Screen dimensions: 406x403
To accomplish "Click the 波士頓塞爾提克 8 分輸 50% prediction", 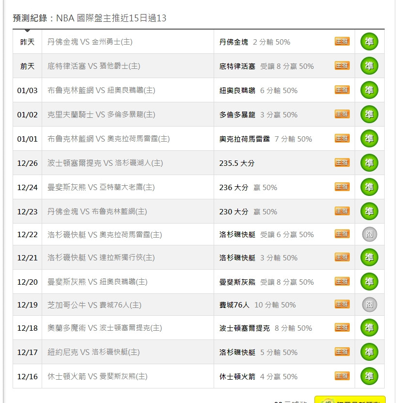I will 265,328.
